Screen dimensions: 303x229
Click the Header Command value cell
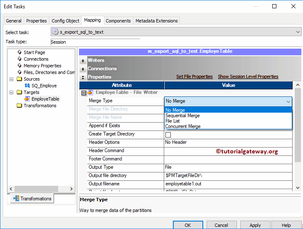pos(228,150)
